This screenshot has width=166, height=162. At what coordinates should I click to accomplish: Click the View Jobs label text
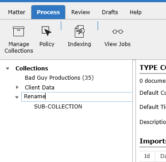pos(117,44)
